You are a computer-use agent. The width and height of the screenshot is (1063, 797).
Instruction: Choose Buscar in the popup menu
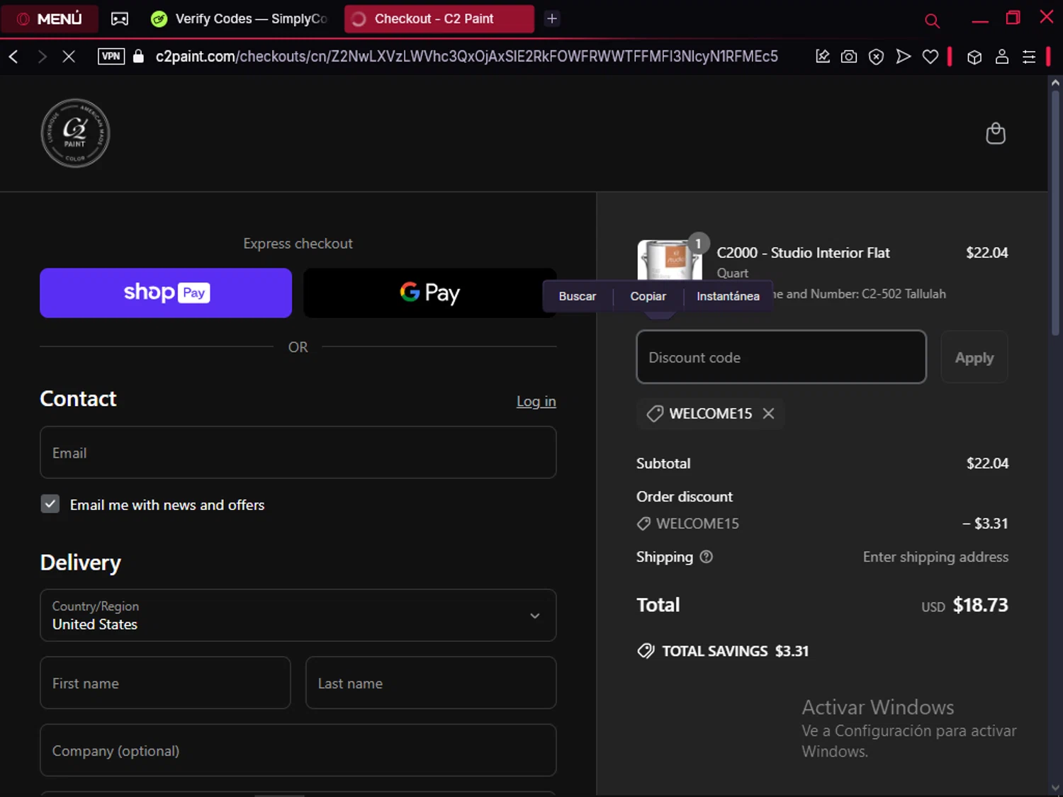point(577,296)
